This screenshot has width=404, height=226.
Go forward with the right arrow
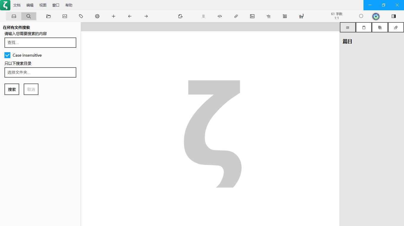(146, 16)
